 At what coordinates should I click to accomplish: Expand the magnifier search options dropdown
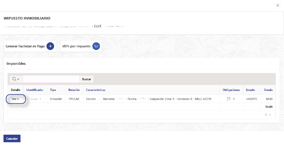coord(16,79)
